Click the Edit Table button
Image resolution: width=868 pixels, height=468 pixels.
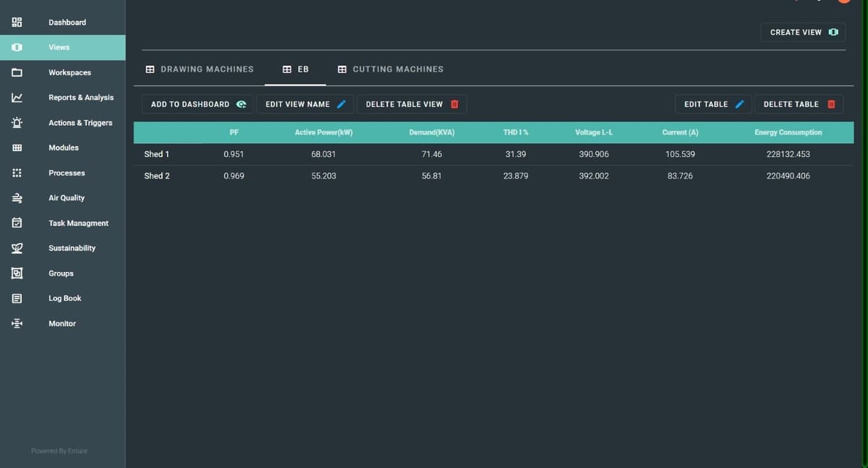click(713, 104)
